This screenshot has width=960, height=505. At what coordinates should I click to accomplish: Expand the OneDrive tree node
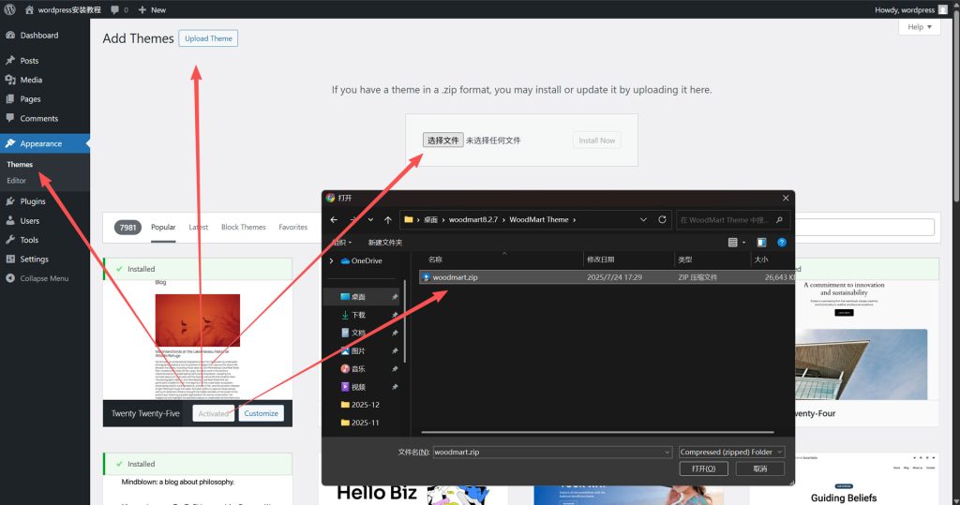[331, 260]
